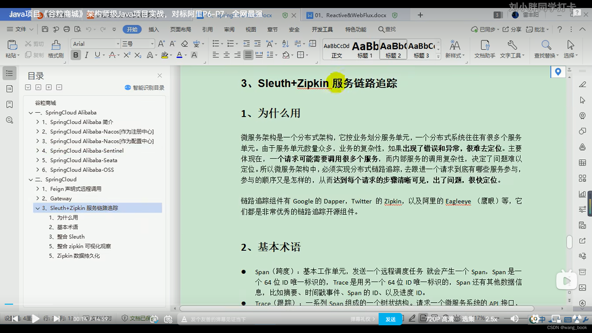592x333 pixels.
Task: Toggle strikethrough text button
Action: pos(112,55)
